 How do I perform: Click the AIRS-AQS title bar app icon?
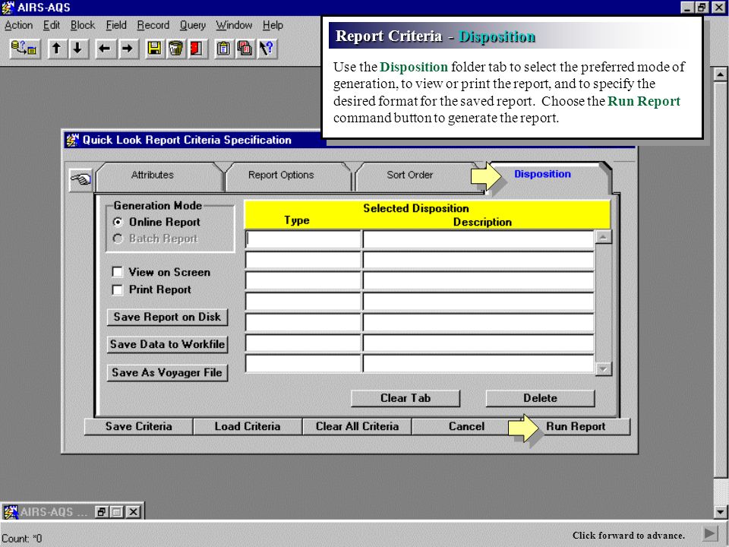click(8, 8)
